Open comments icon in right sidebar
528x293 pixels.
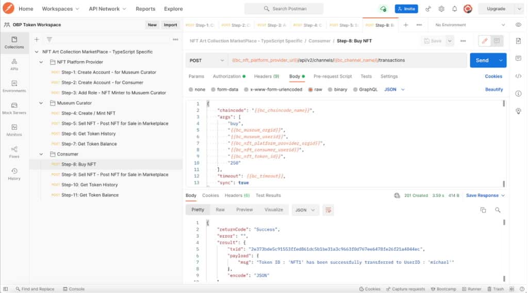click(x=519, y=58)
